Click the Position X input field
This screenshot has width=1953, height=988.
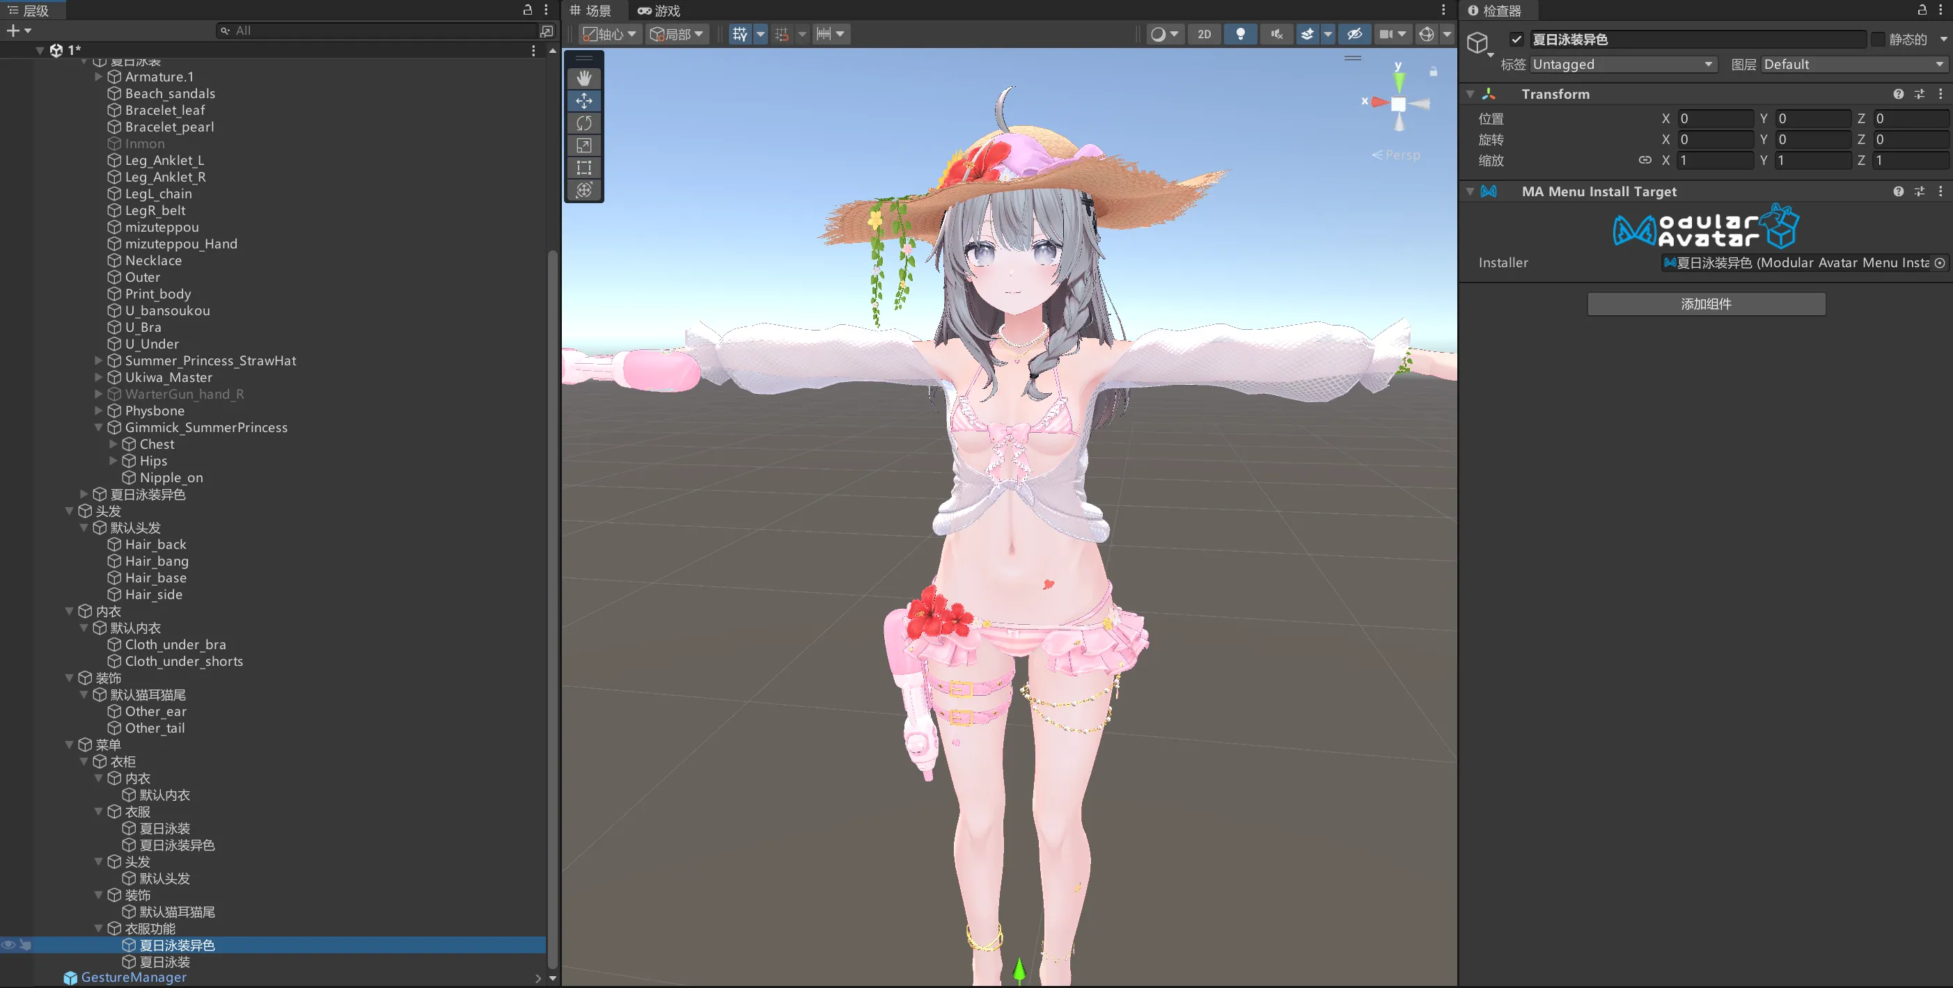[x=1715, y=118]
